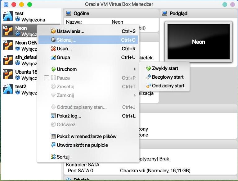
Task: Select Neon OEM VM in list
Action: tap(20, 45)
